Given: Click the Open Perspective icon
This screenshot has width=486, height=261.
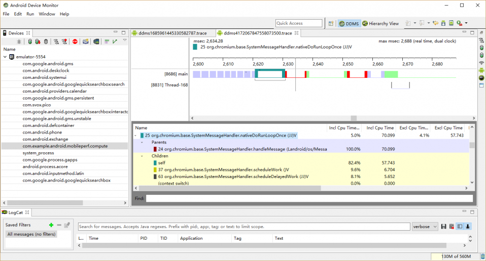Looking at the screenshot, I should (331, 23).
